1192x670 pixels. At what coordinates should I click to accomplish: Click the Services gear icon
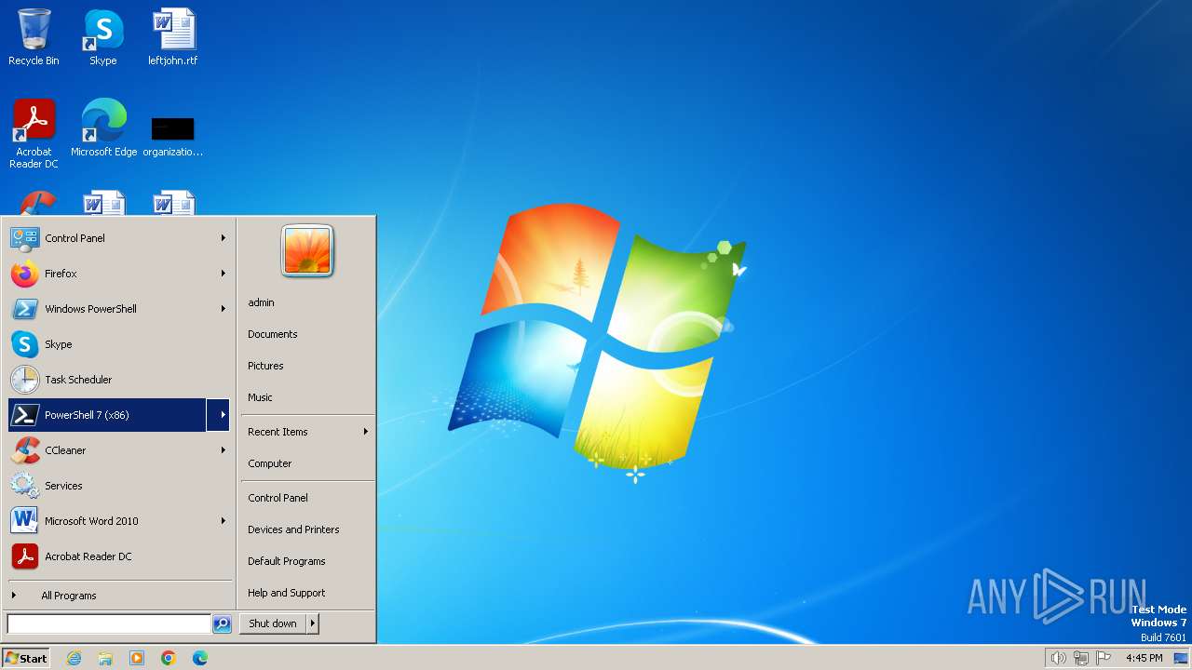(24, 486)
